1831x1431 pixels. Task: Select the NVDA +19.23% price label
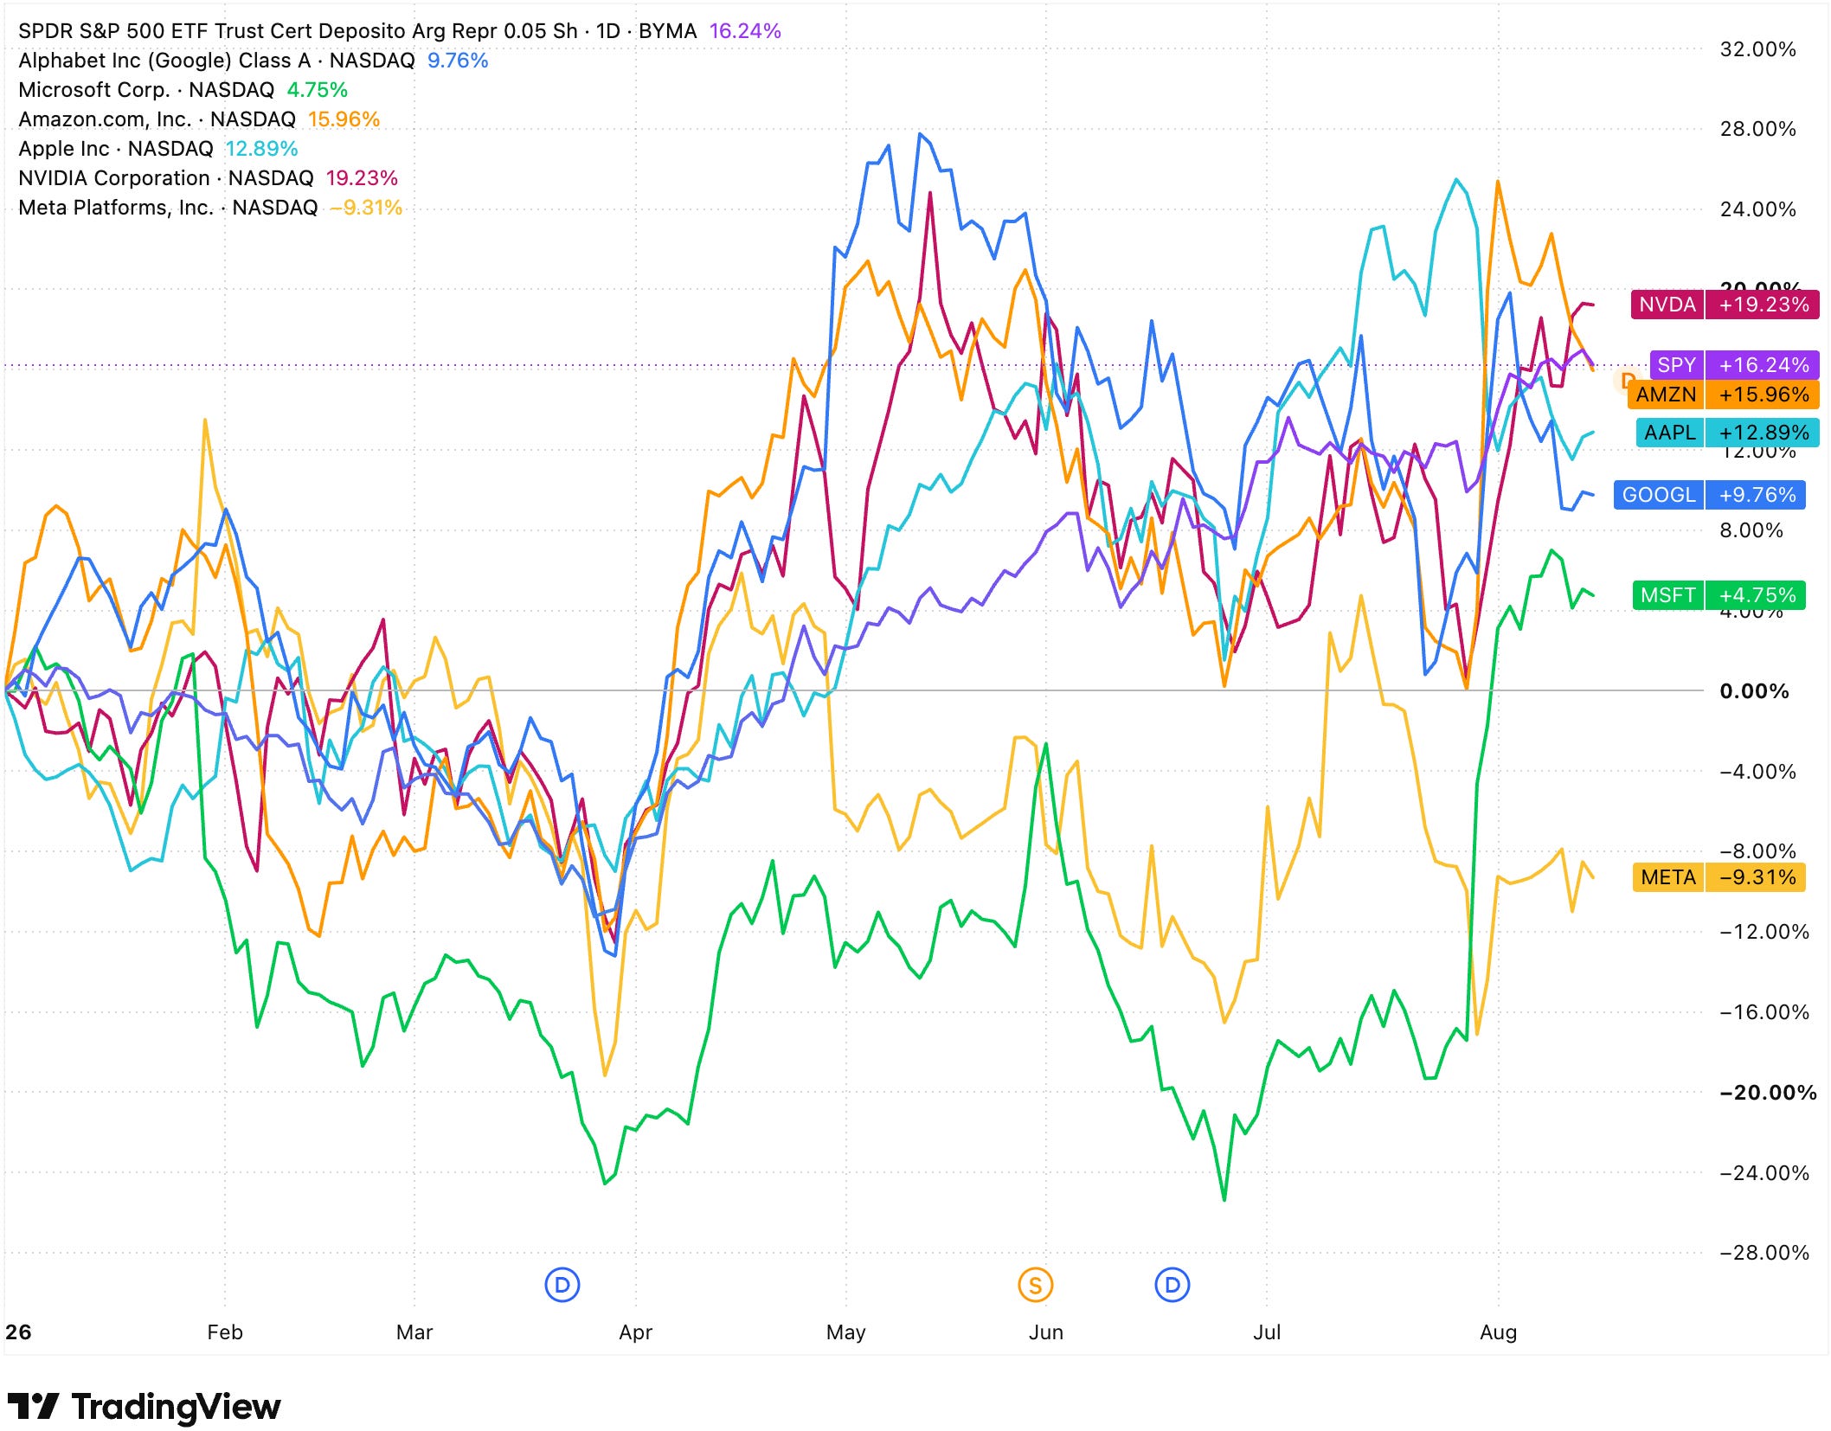1725,305
